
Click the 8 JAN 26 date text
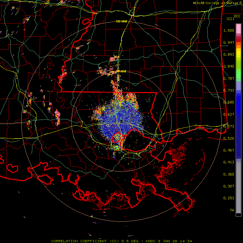[x=168, y=241]
